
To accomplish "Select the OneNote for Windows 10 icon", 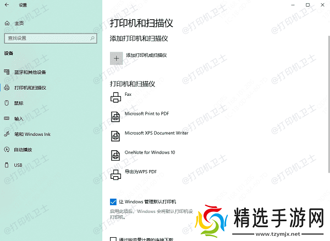I will [116, 155].
